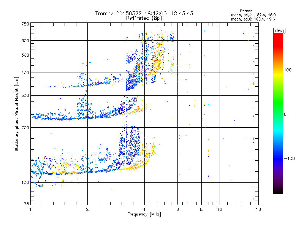Click the '16' frequency tick label
Viewport: 304px width, 228px height.
click(x=258, y=209)
